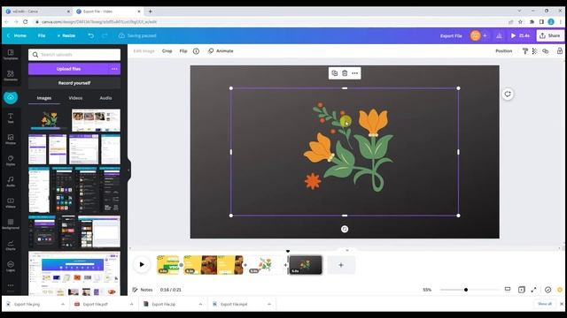
Task: Open the Templates panel in sidebar
Action: coord(11,55)
